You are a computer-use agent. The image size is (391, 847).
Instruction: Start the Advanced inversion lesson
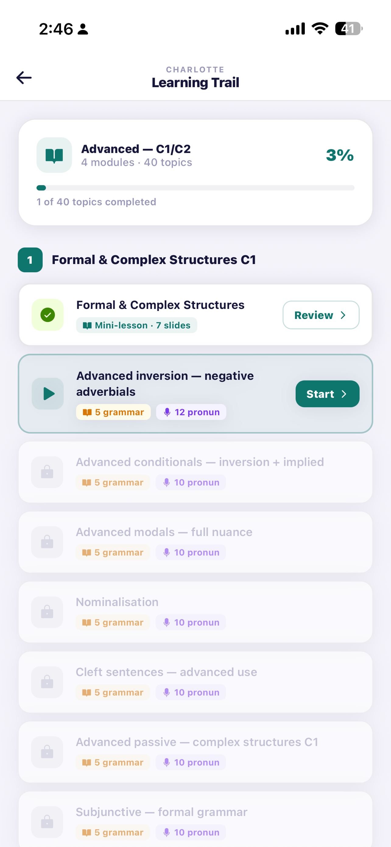(327, 394)
